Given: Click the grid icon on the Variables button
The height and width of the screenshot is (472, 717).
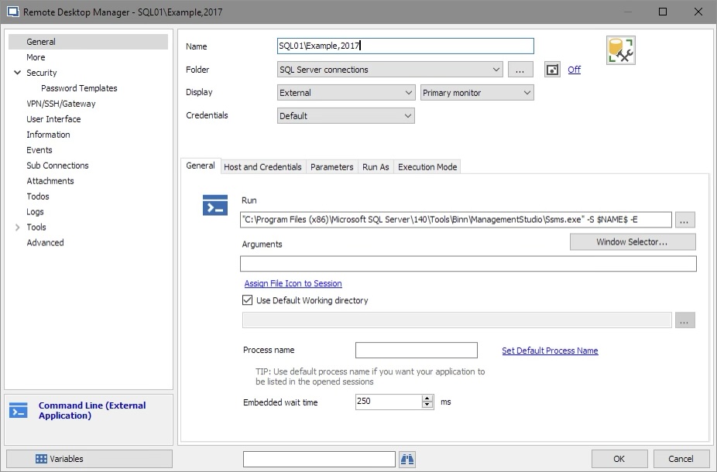Looking at the screenshot, I should (x=41, y=459).
